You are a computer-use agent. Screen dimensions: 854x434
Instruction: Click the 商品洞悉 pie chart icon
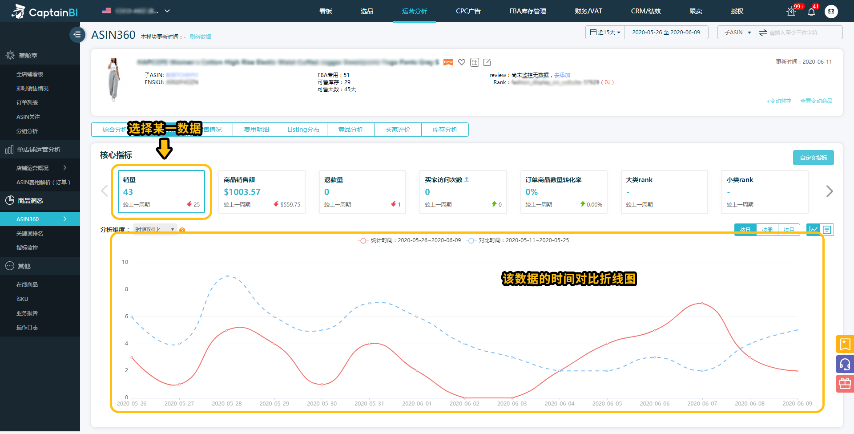pos(10,200)
